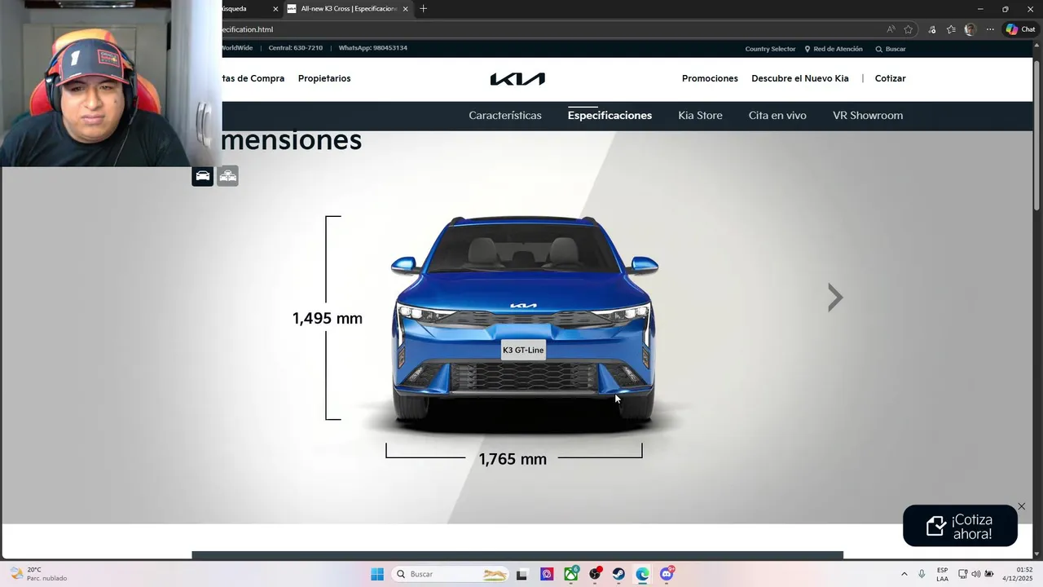Open the battery tray icon
Image resolution: width=1043 pixels, height=587 pixels.
coord(989,574)
